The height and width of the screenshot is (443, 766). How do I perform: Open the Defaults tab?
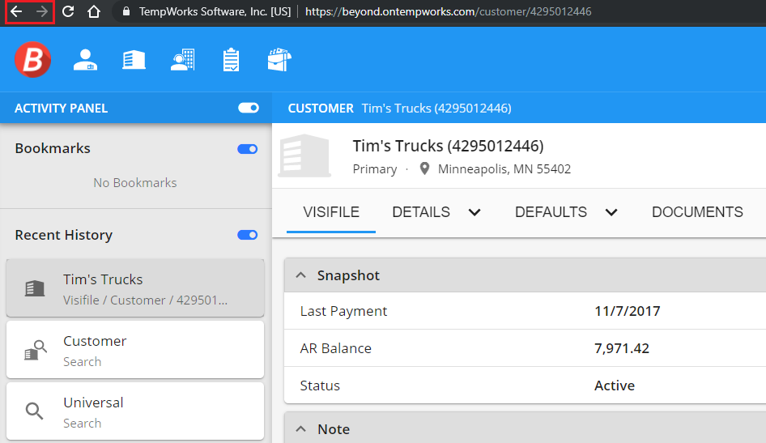[x=551, y=212]
